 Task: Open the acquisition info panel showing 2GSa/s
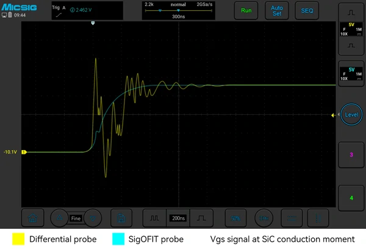coord(179,10)
